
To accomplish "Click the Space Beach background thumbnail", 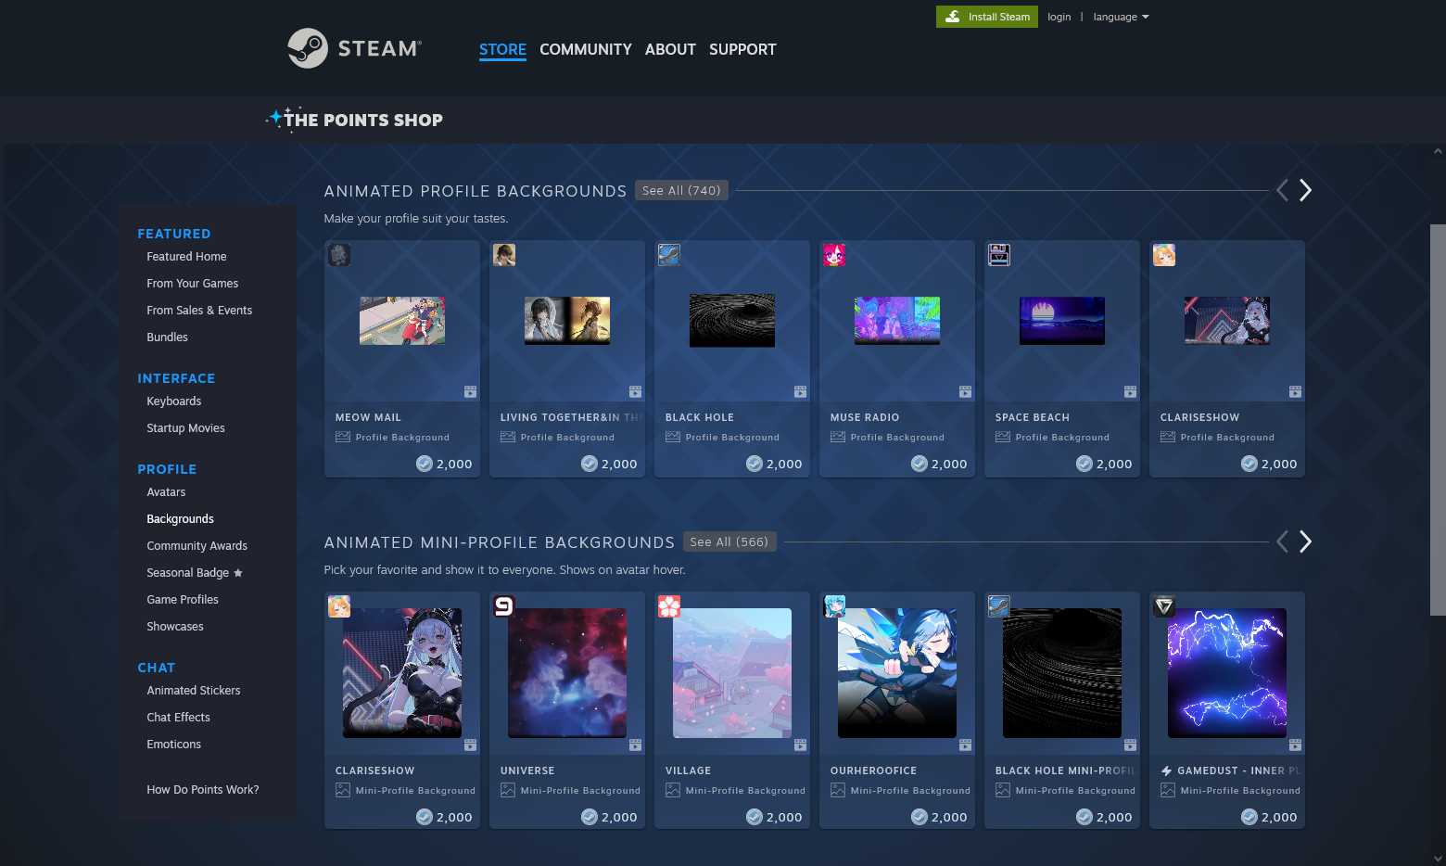I will (1062, 321).
